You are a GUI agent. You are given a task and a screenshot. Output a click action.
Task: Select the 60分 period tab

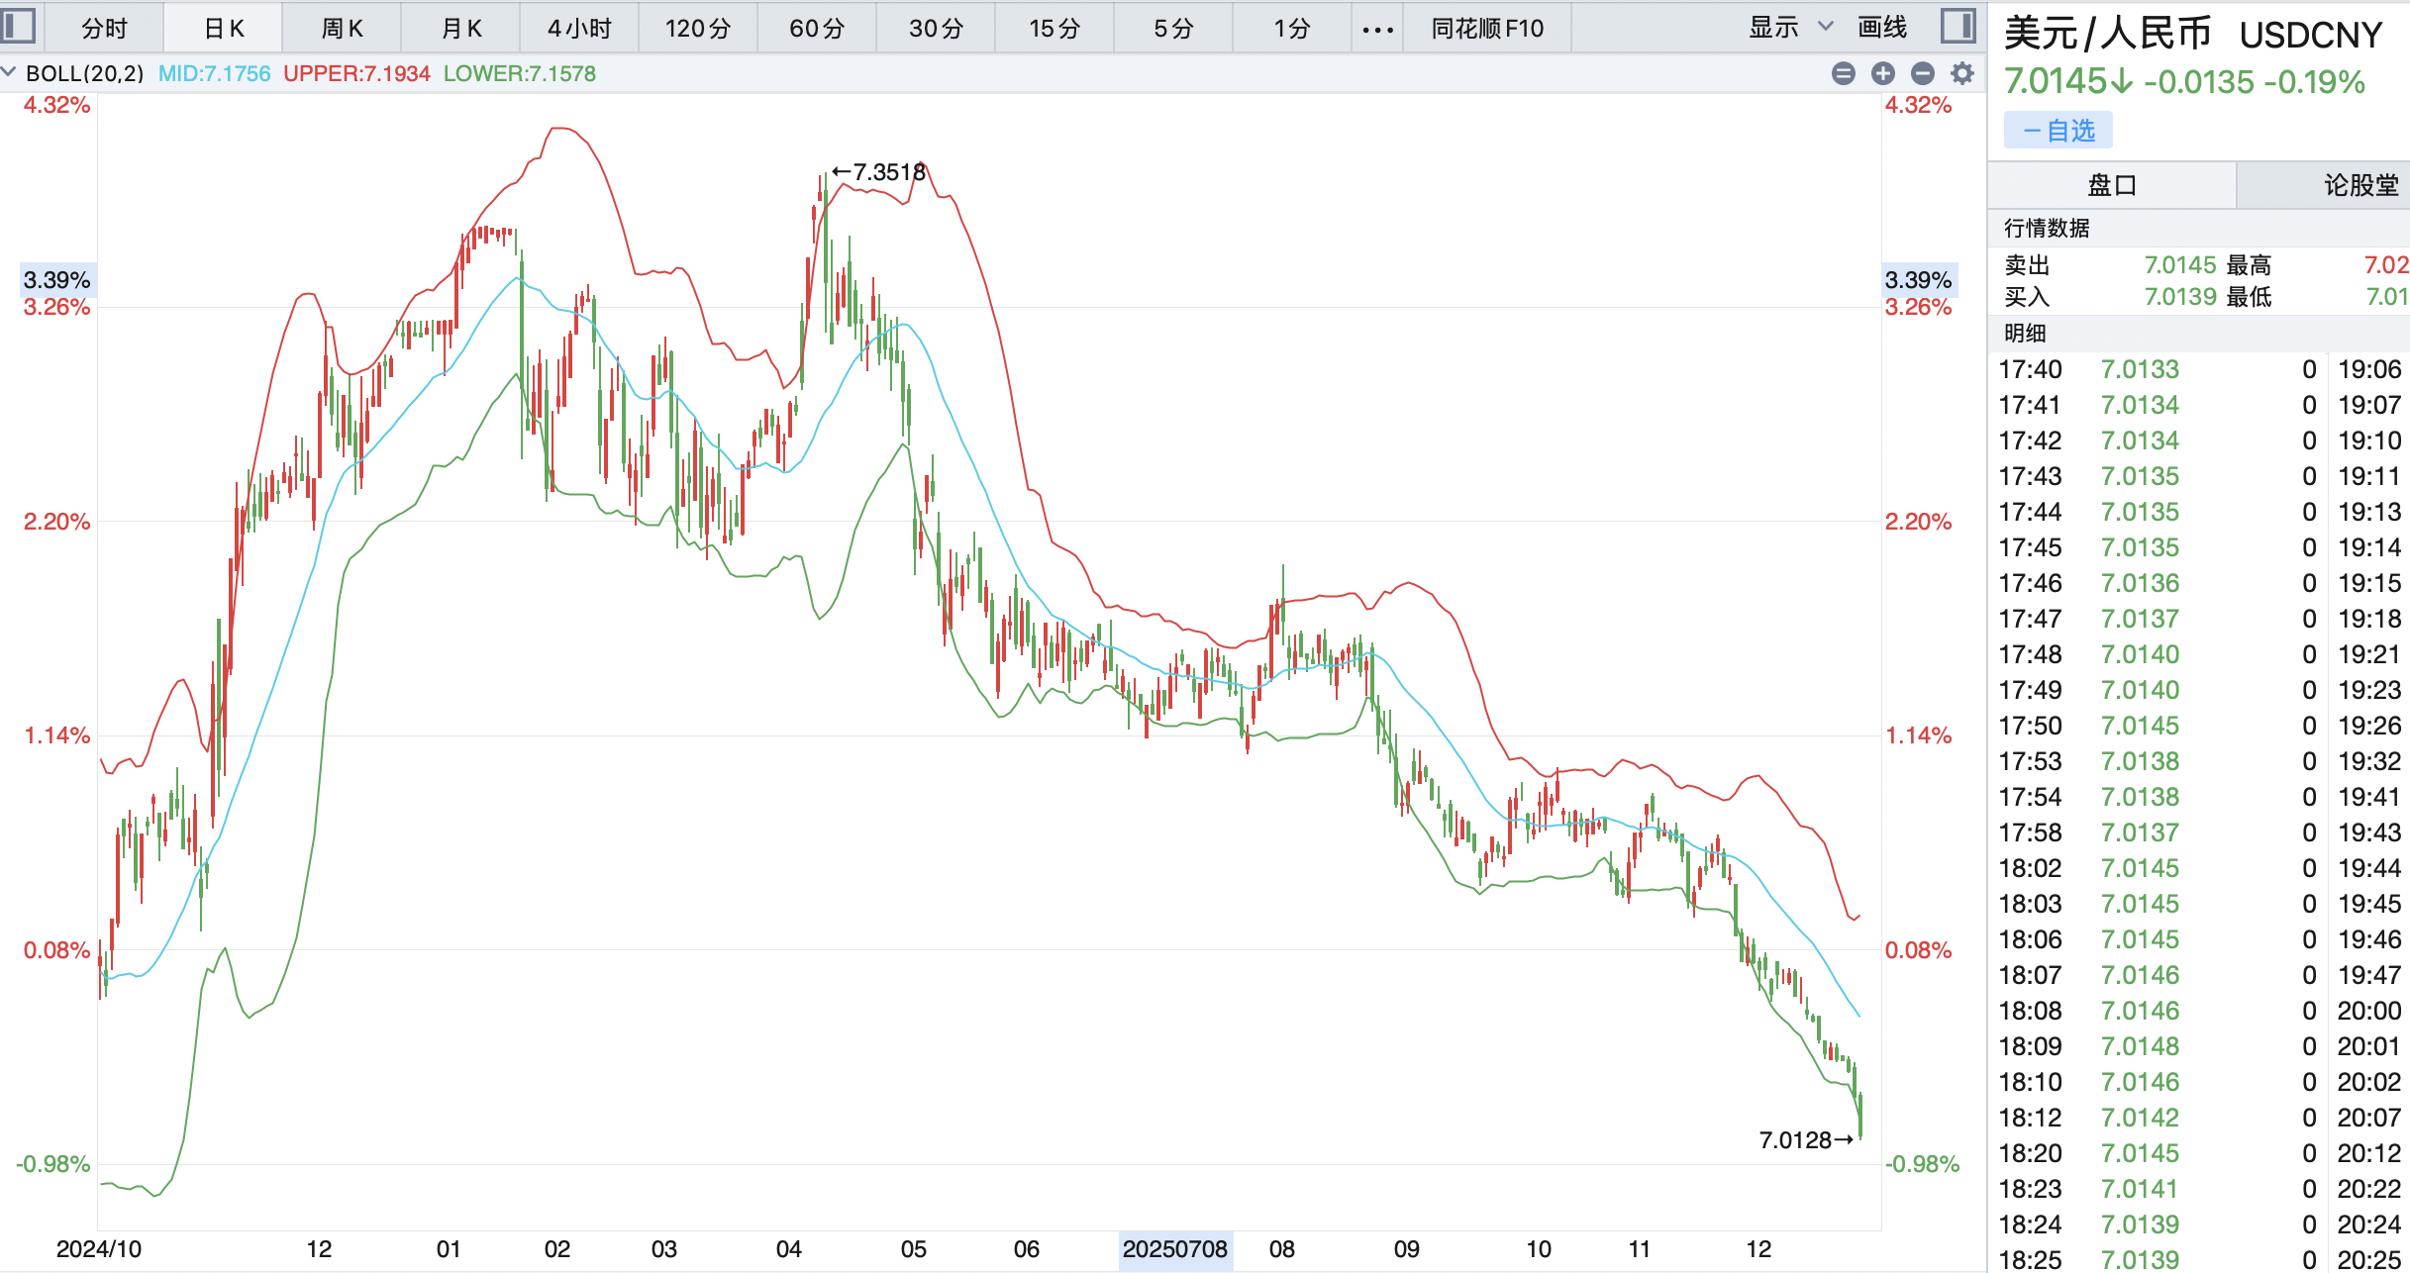pos(817,29)
